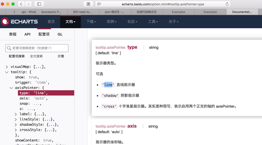Open the ECharts logo home link
Viewport: 262px width, 145px height.
tap(19, 22)
